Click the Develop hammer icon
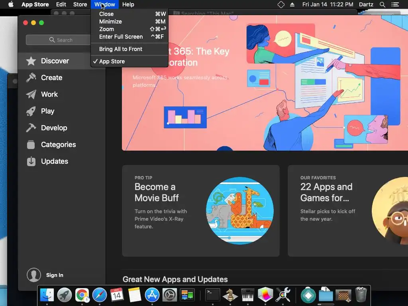Screen dimensions: 408x306 pos(31,128)
